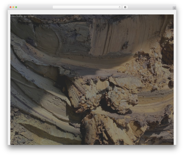The width and height of the screenshot is (184, 156).
Task: Maximize the browser with the green button
Action: click(16, 7)
